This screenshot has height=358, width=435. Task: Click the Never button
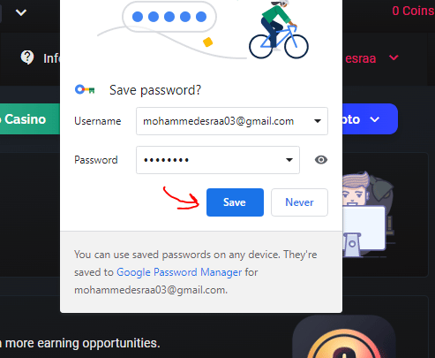tap(299, 202)
